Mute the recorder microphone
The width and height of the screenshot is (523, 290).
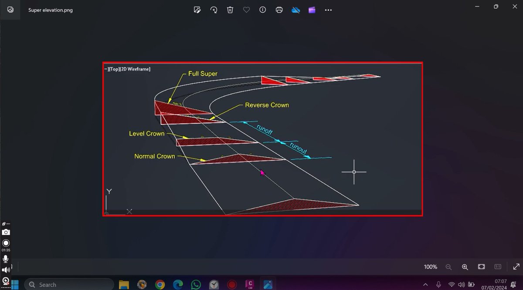click(x=6, y=259)
